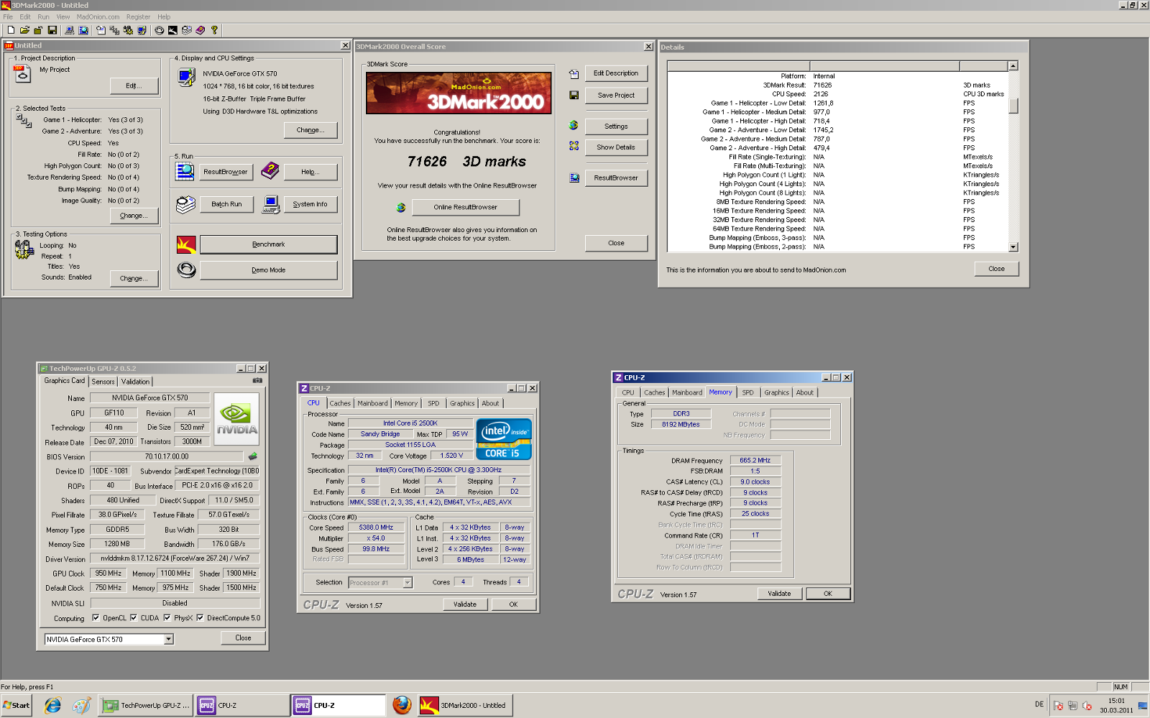Click the Demo Mode button
Image resolution: width=1150 pixels, height=718 pixels.
268,270
